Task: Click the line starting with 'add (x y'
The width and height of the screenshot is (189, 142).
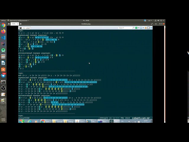Action: click(49, 75)
